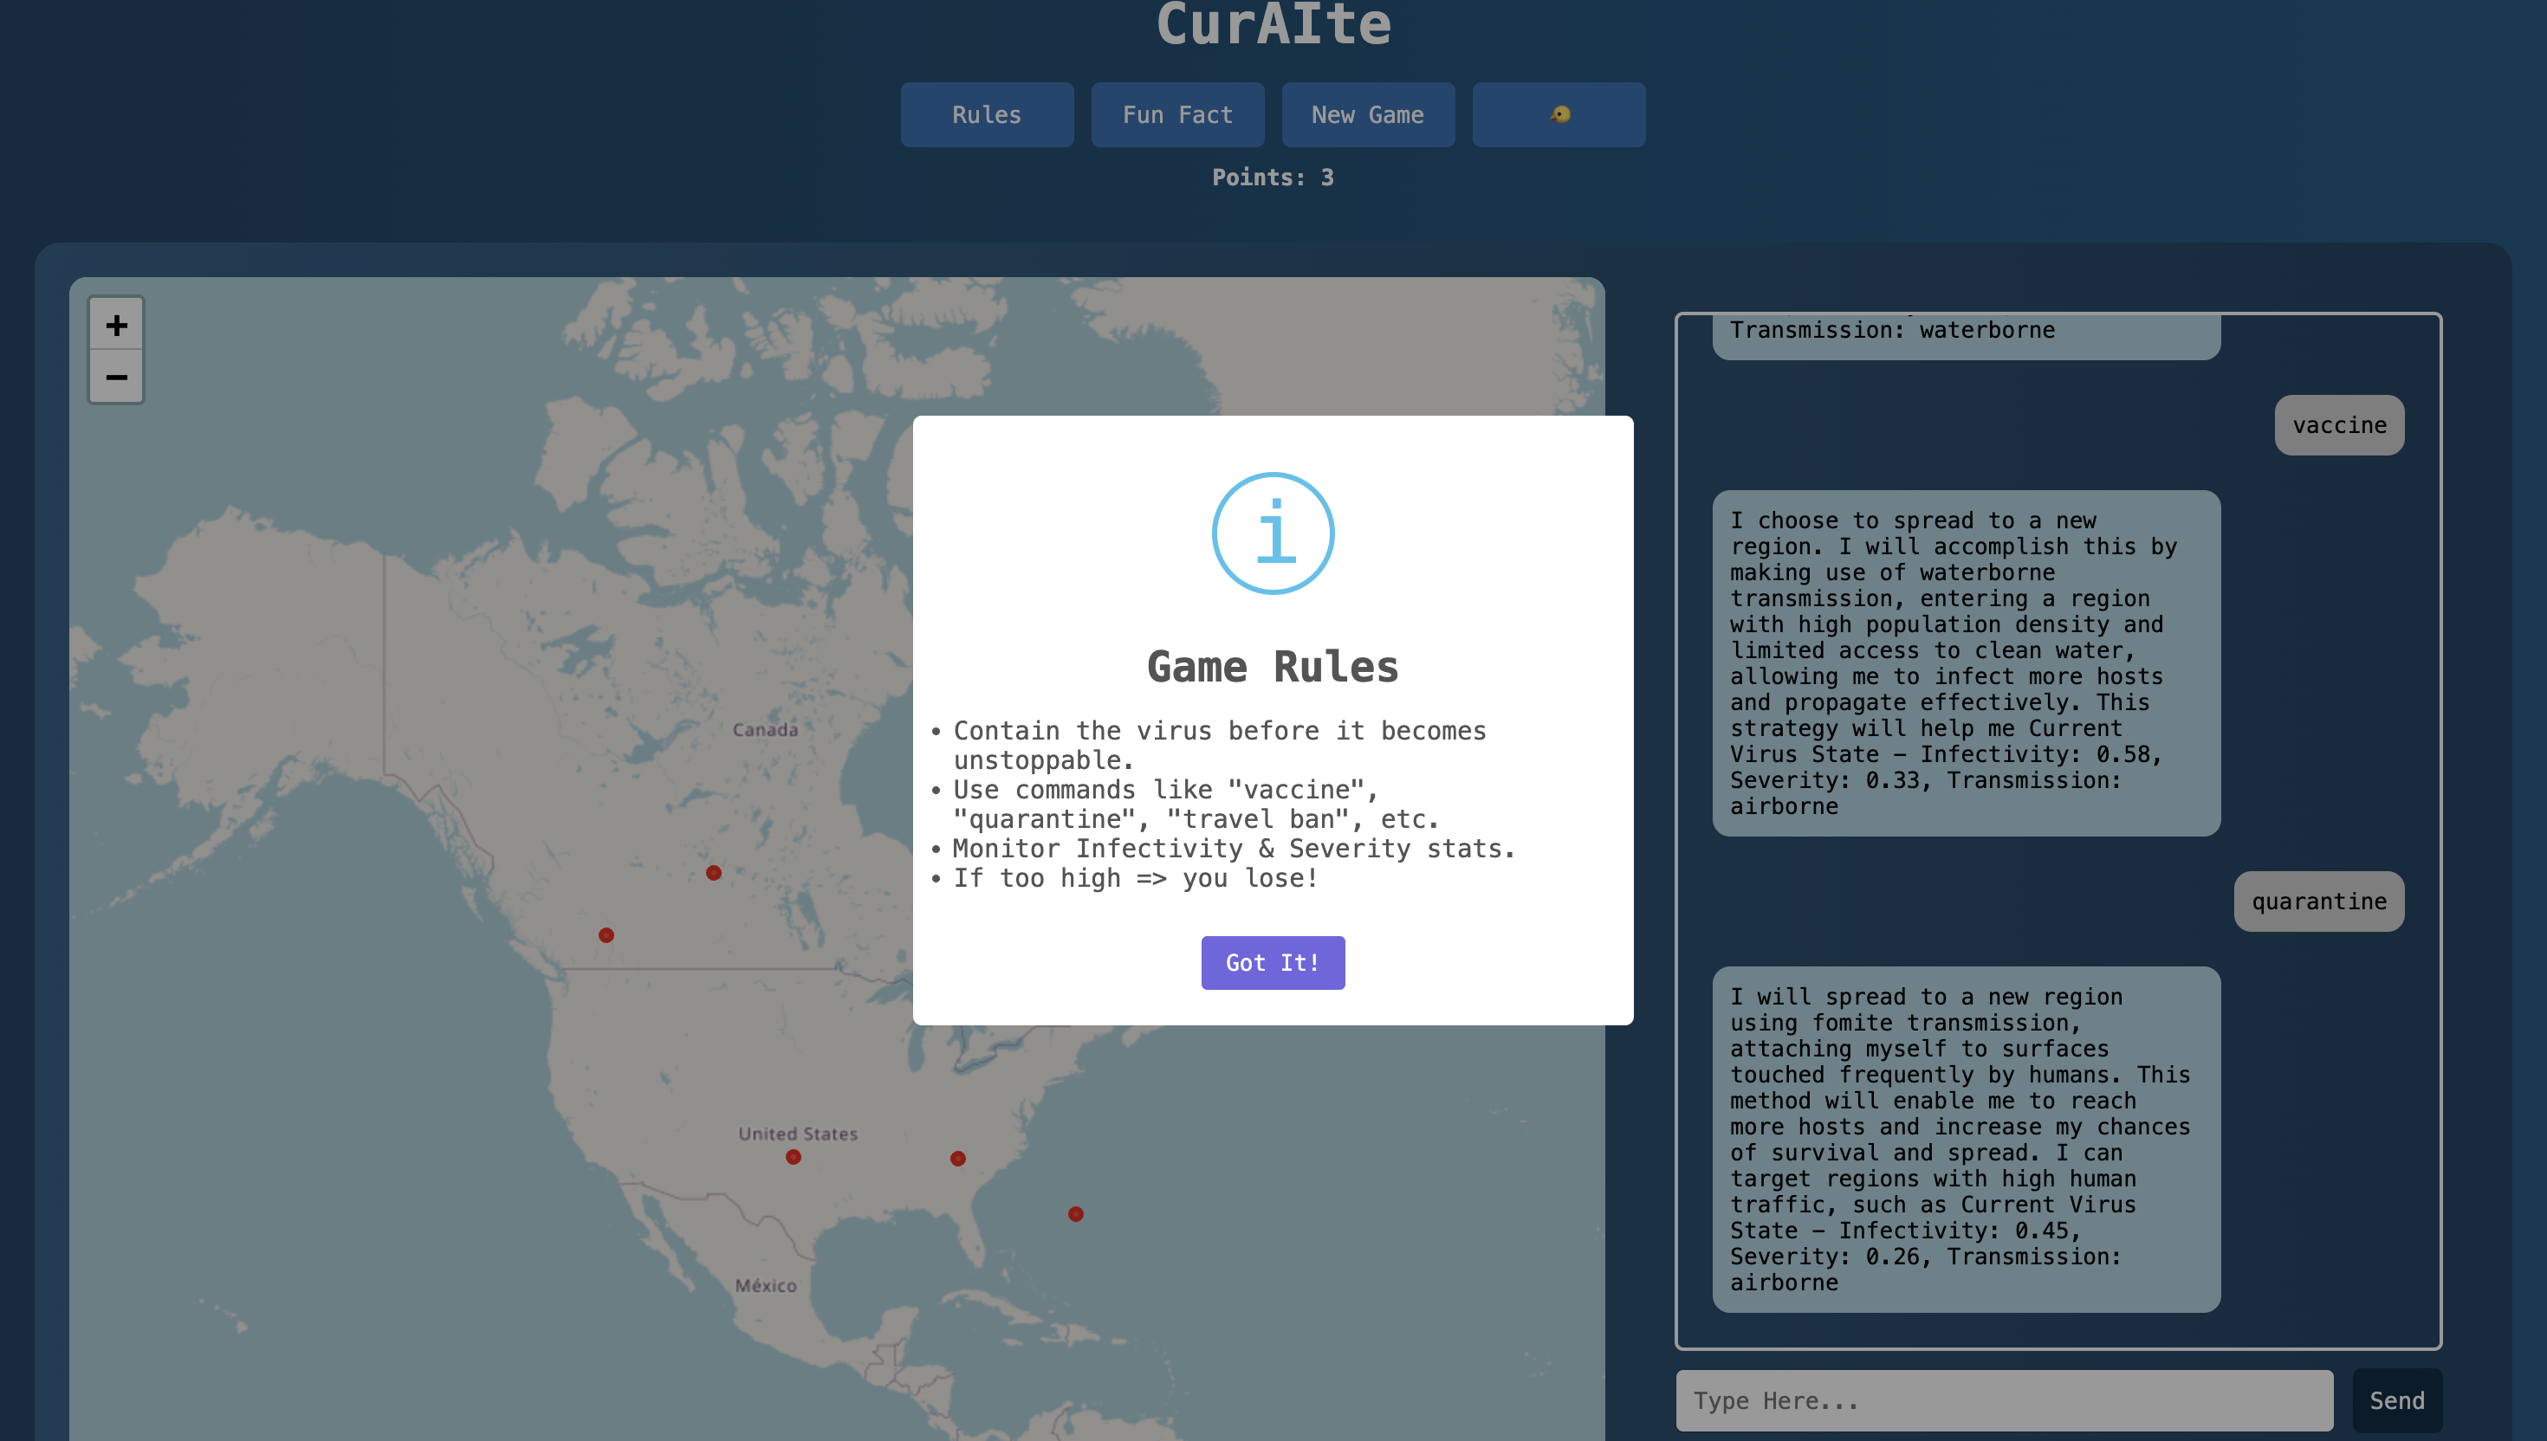Image resolution: width=2547 pixels, height=1441 pixels.
Task: Click the fomite transmission virus reply message
Action: coord(1965,1139)
